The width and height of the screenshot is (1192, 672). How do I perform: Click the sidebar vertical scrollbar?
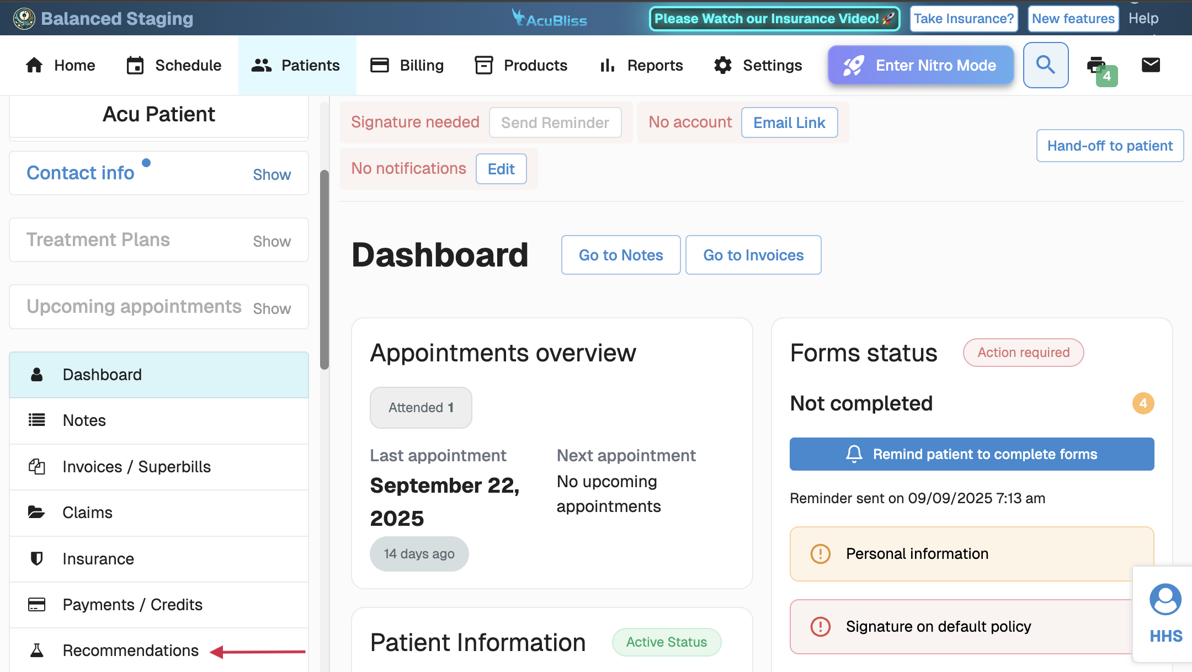[x=324, y=269]
